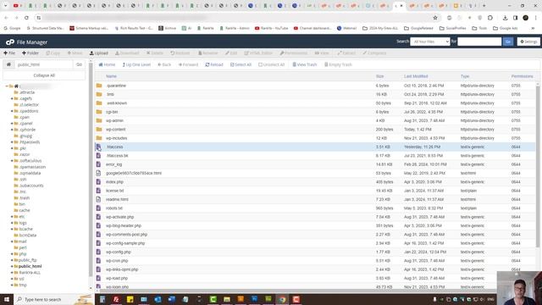This screenshot has height=305, width=542.
Task: Open the Settings button
Action: point(528,42)
